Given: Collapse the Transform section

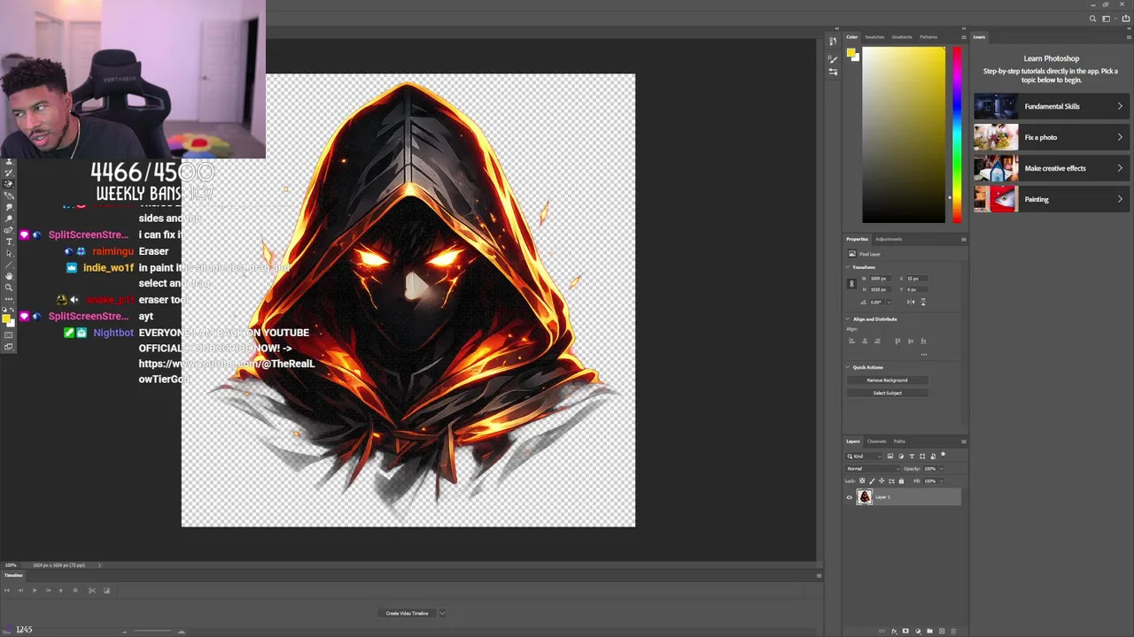Looking at the screenshot, I should point(848,267).
